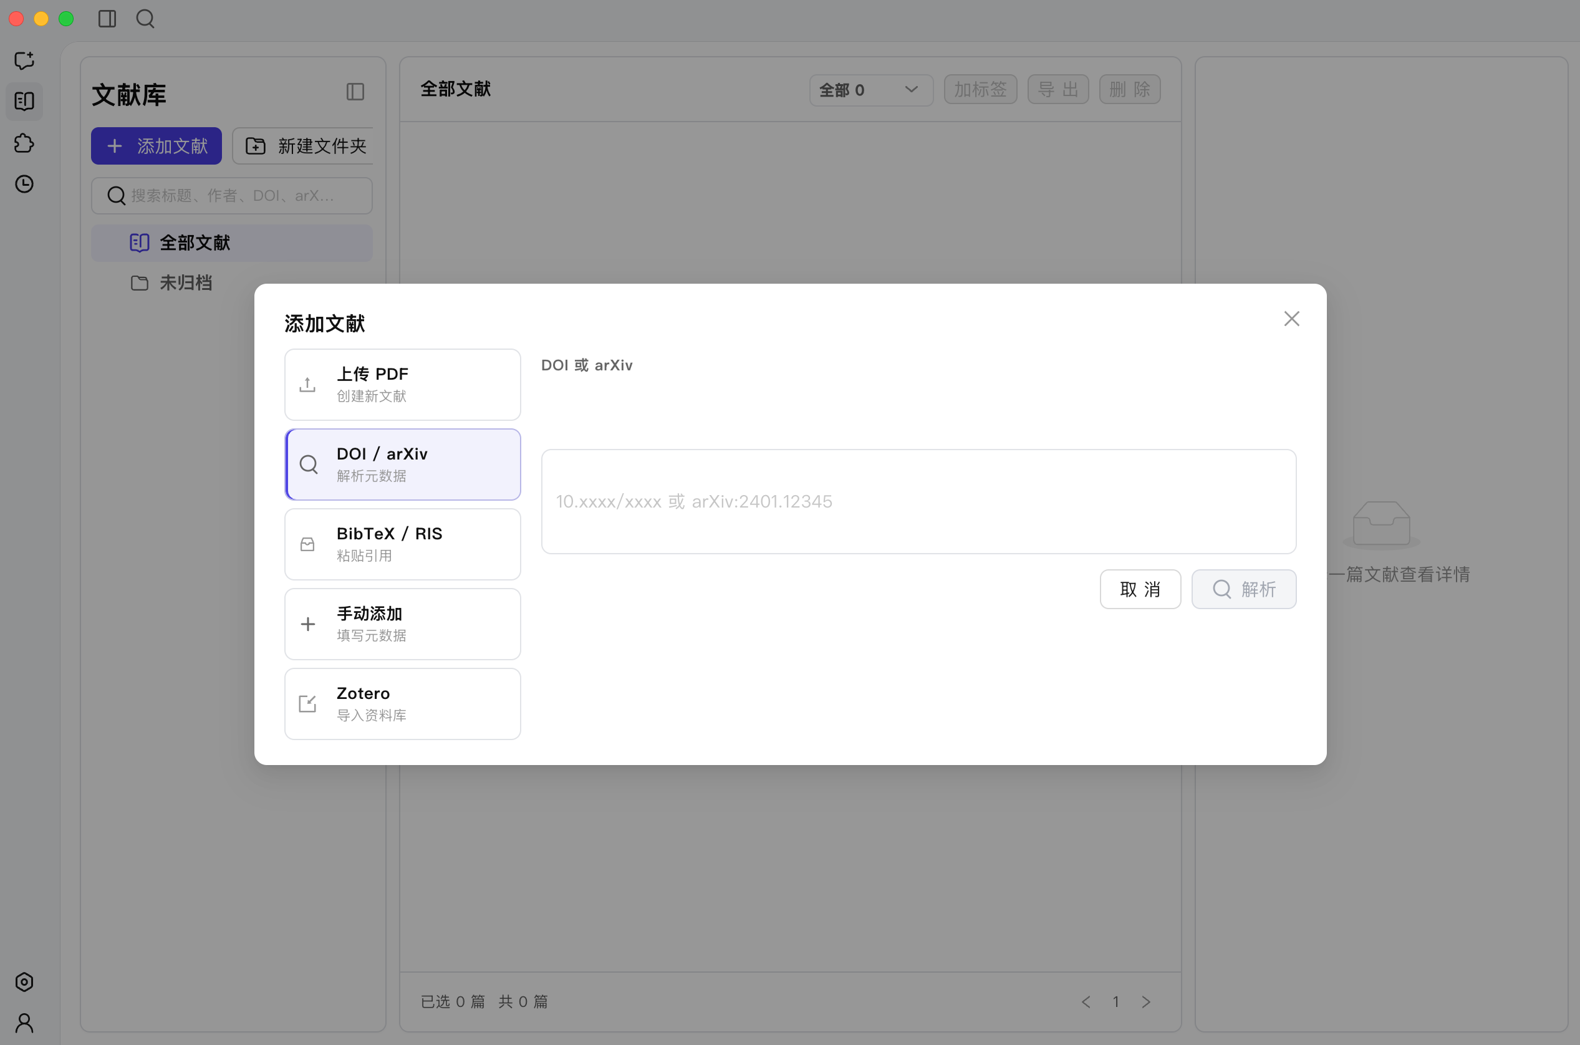Select DOI / arXiv option

pyautogui.click(x=403, y=465)
